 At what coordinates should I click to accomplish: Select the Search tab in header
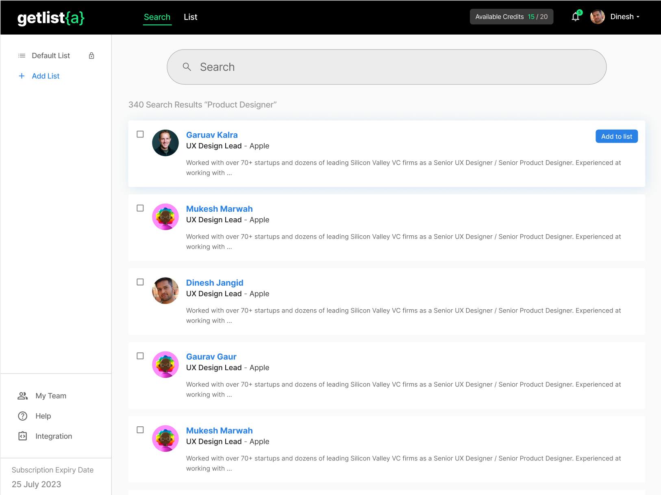[157, 17]
